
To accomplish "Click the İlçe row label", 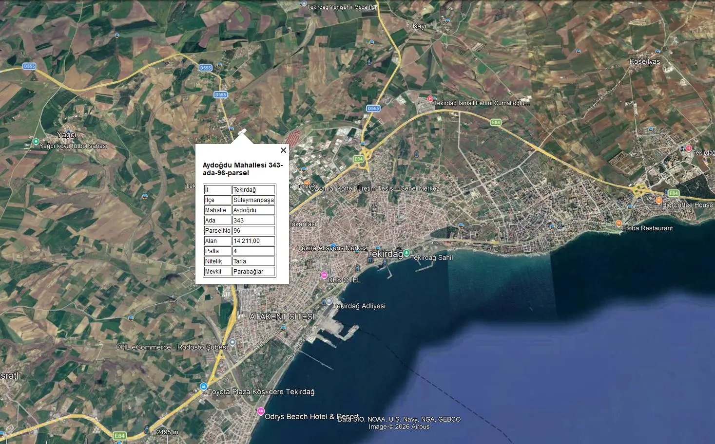I will pyautogui.click(x=217, y=200).
